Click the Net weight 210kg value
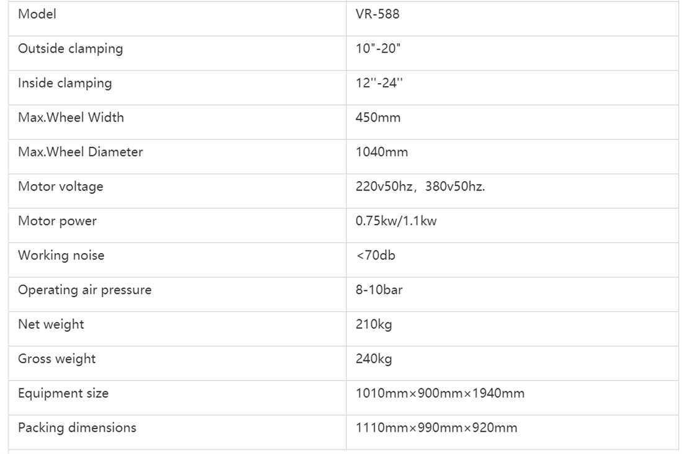Image resolution: width=682 pixels, height=454 pixels. tap(374, 324)
